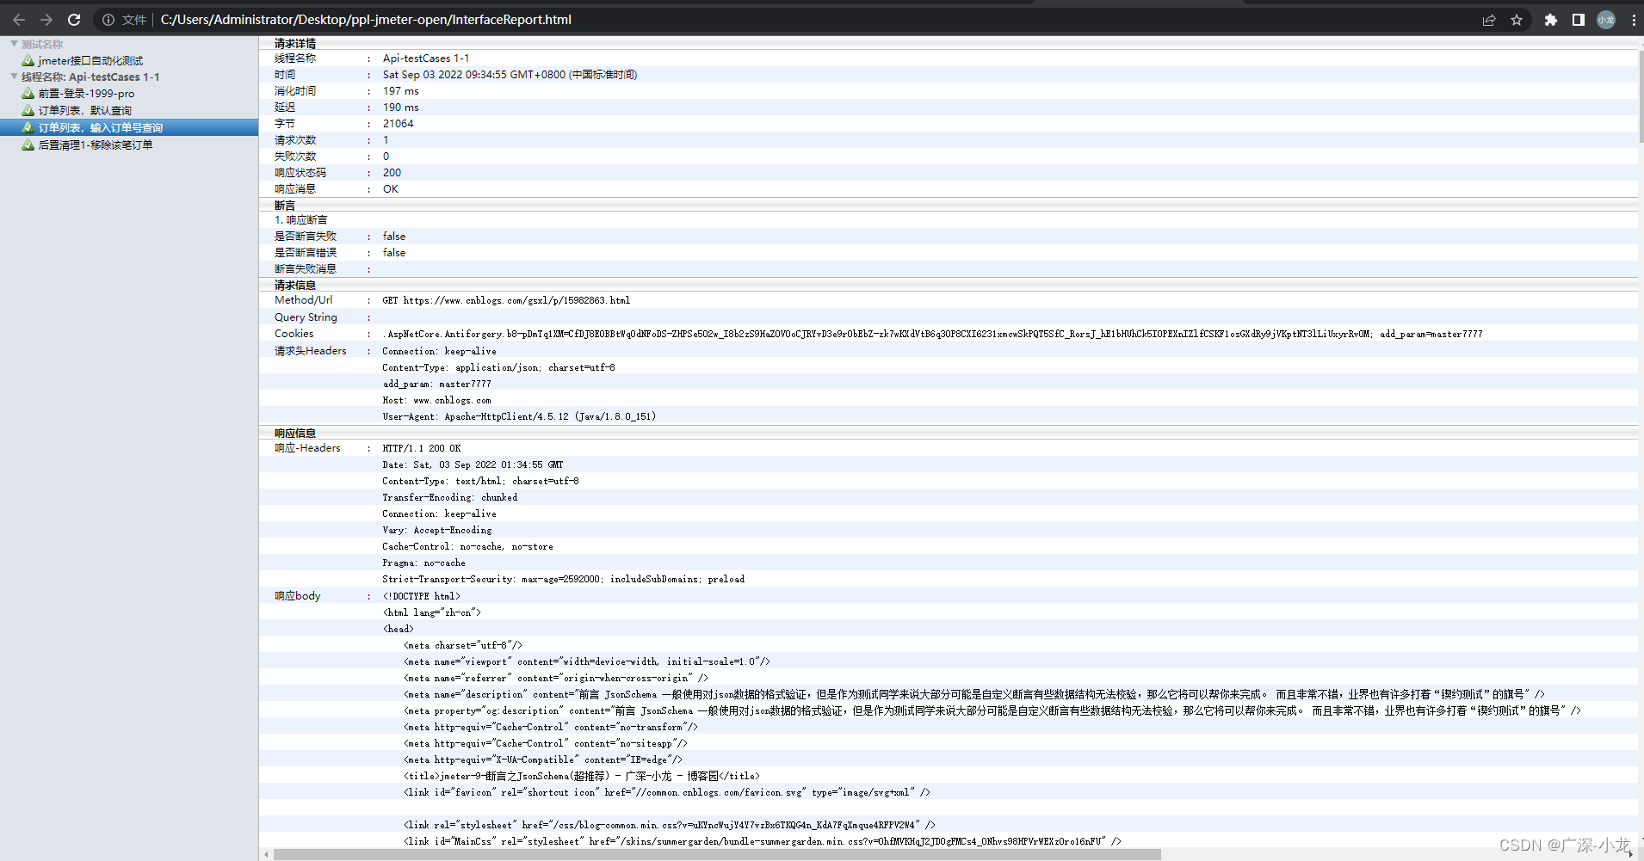Click the 请求详情 section header
Screen dimensions: 1644x861
click(x=295, y=43)
